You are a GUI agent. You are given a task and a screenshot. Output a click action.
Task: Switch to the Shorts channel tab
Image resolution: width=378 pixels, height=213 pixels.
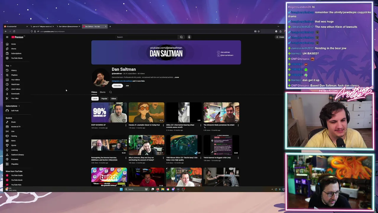click(102, 92)
